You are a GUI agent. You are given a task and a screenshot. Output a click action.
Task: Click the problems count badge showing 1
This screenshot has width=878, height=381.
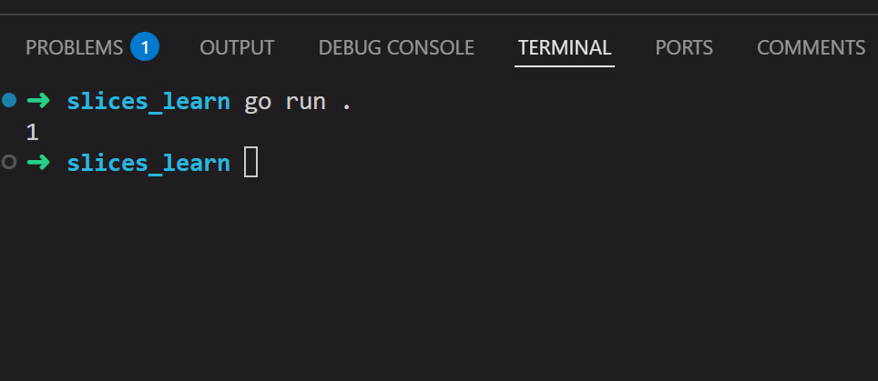145,47
